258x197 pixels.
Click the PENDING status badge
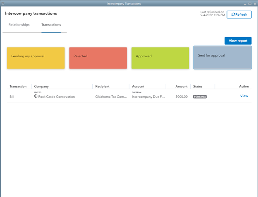pos(200,97)
